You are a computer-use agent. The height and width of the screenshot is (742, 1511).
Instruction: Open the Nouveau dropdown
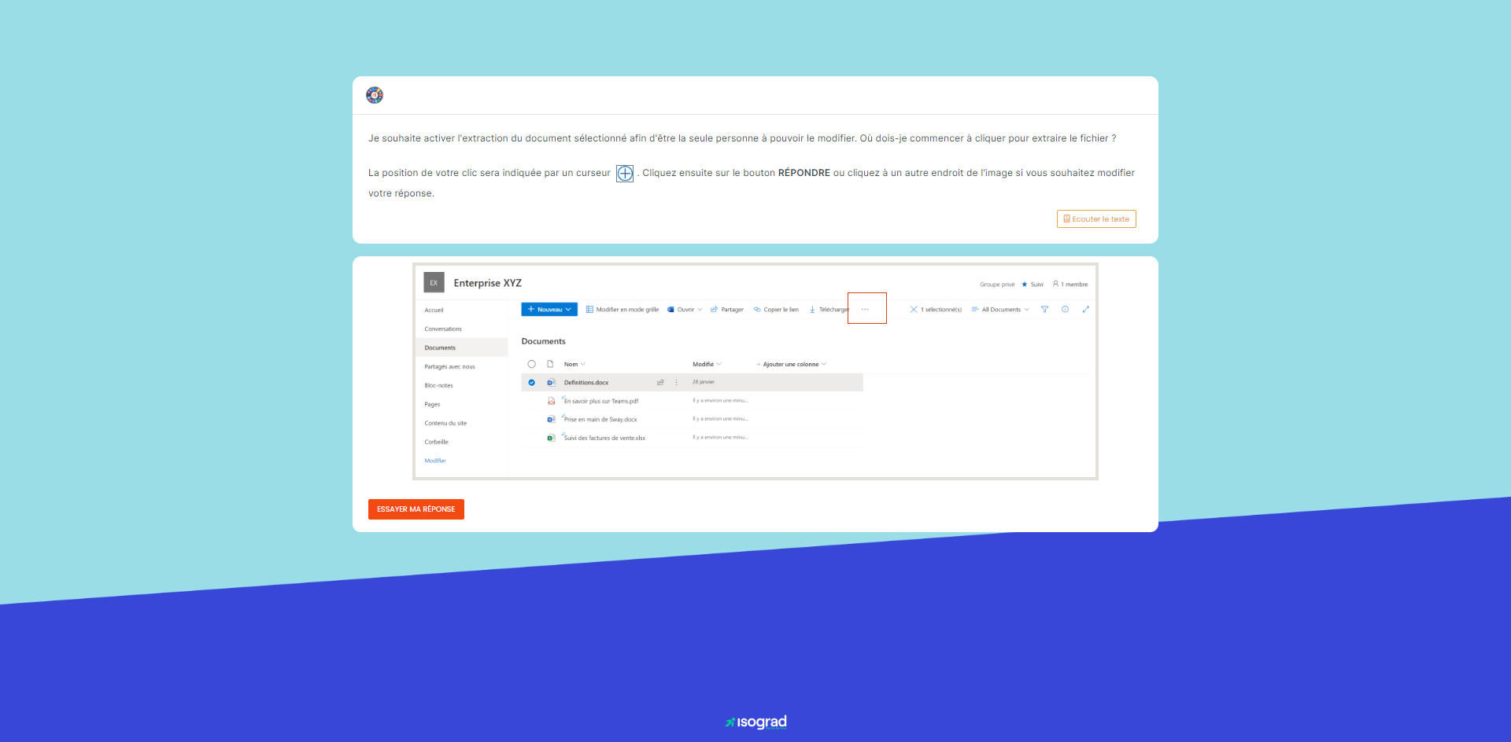pos(549,309)
